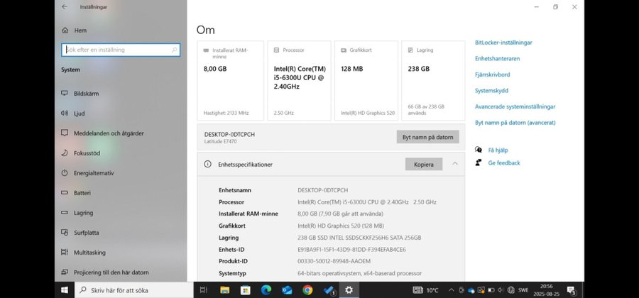639x298 pixels.
Task: Open Microsoft To Do from the taskbar
Action: click(329, 290)
